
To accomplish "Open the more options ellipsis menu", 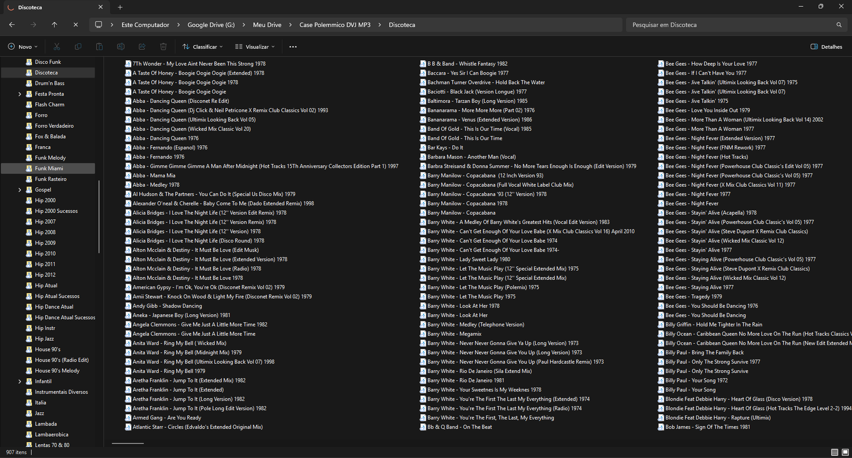I will 293,47.
